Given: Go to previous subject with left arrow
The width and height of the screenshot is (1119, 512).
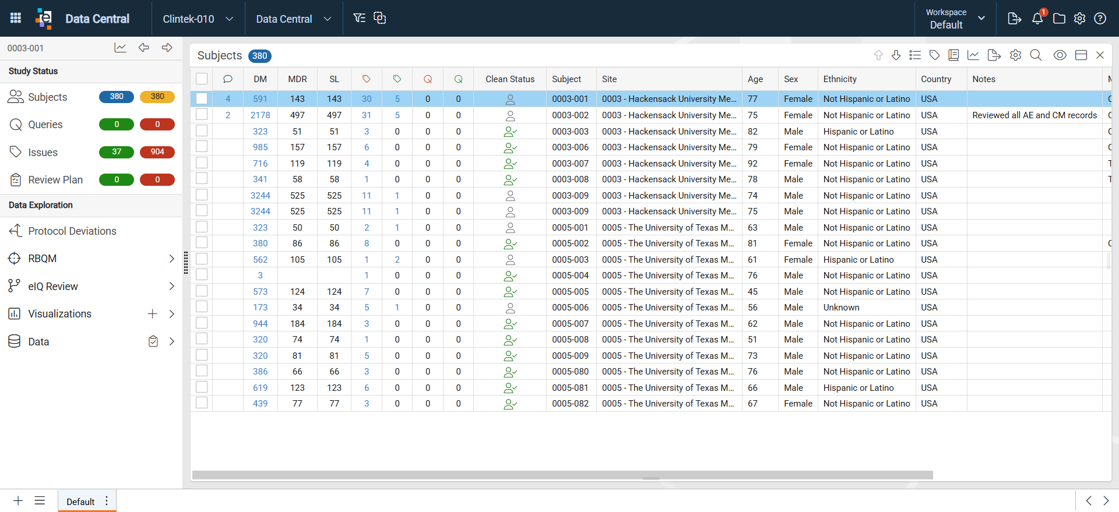Looking at the screenshot, I should 144,48.
